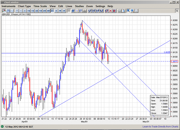Click the greyed-out volume bars icon
The height and width of the screenshot is (130, 180).
pos(85,11)
